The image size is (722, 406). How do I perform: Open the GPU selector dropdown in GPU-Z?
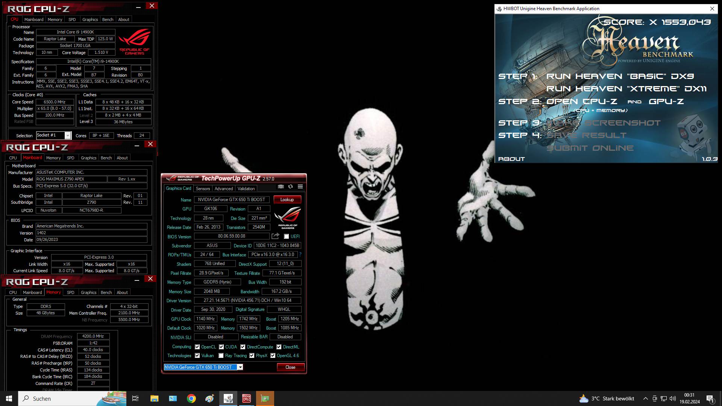coord(240,367)
